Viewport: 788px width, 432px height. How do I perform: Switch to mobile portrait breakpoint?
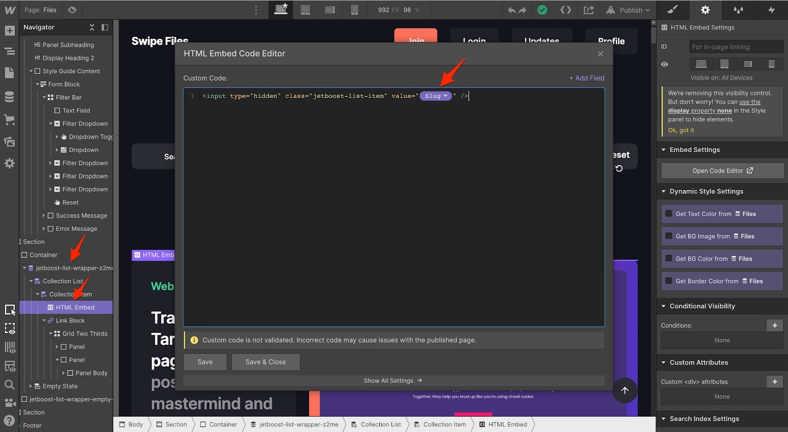[x=354, y=10]
